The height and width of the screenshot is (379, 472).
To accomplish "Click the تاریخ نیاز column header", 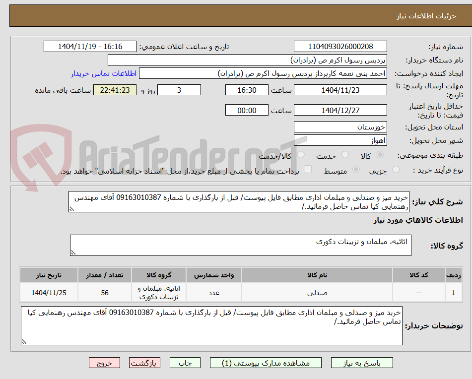I will pos(49,275).
